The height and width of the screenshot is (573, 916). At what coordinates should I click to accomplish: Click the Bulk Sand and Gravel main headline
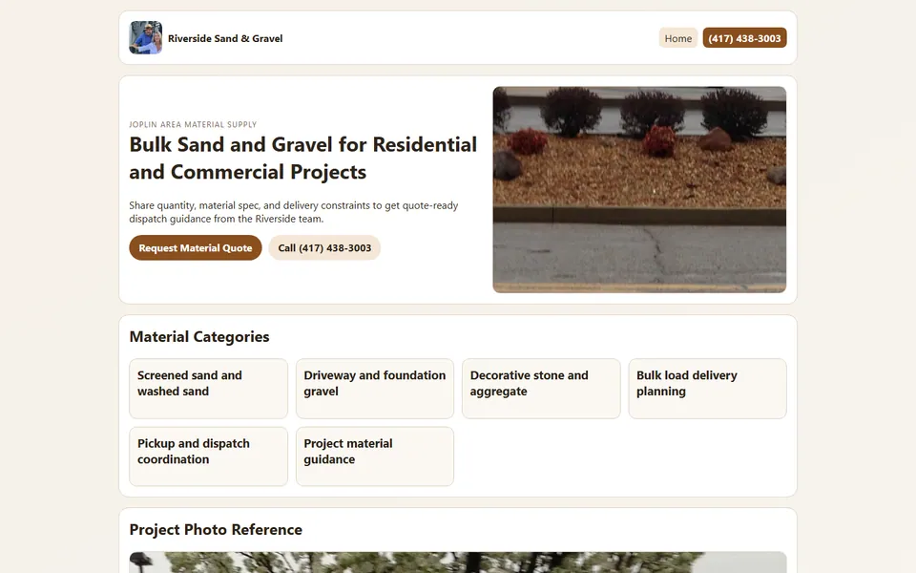[303, 158]
